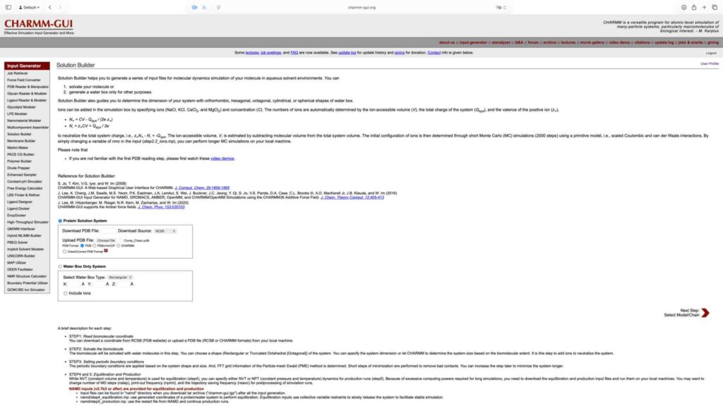Click the Safari share icon

coord(695,7)
